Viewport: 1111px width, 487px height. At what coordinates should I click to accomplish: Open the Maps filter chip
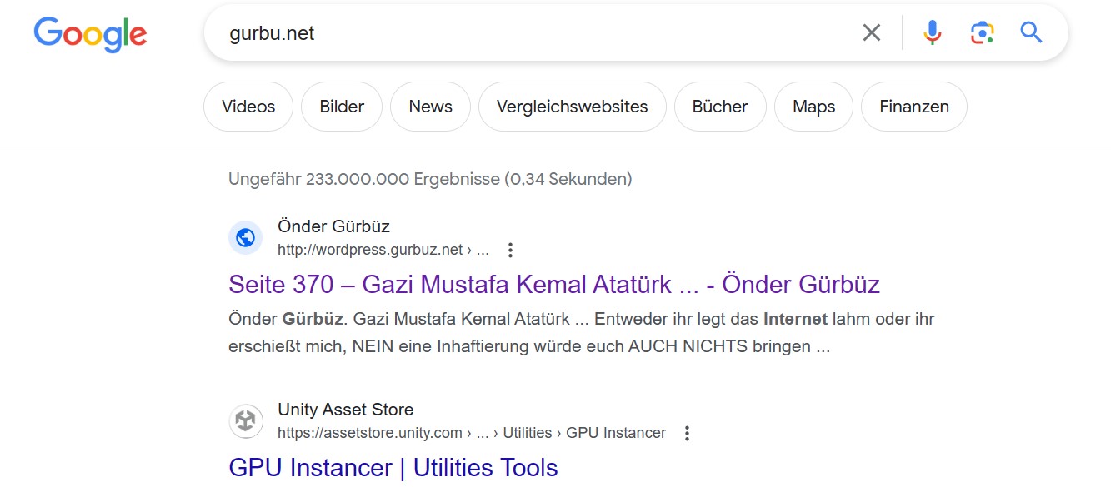click(813, 107)
